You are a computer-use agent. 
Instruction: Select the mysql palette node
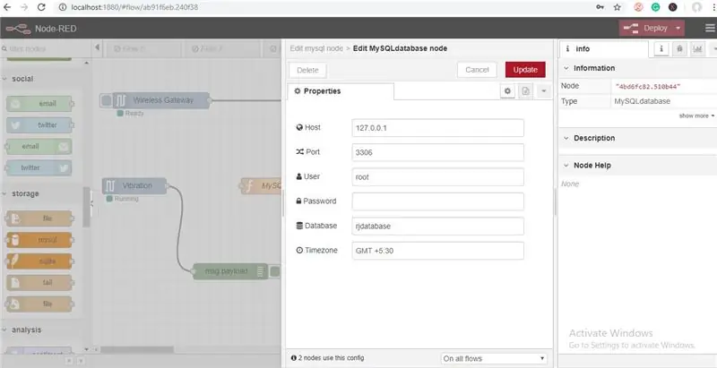(x=39, y=240)
